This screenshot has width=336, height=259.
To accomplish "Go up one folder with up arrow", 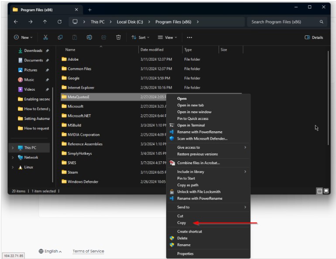I will 45,22.
